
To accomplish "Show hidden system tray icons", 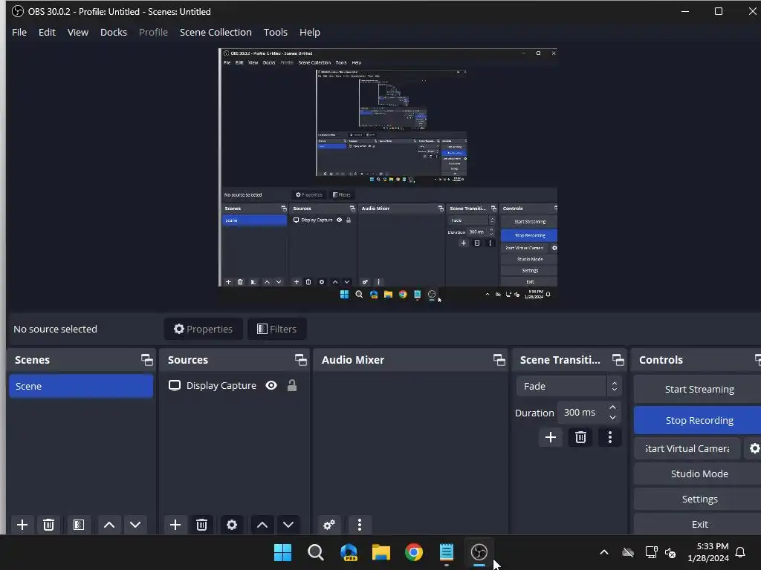I will pos(604,552).
